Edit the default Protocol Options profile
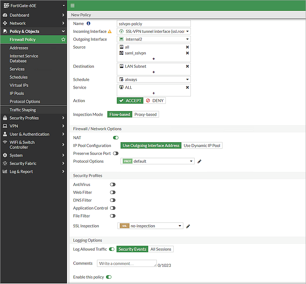Screen dimensions: 306x284 (199, 161)
